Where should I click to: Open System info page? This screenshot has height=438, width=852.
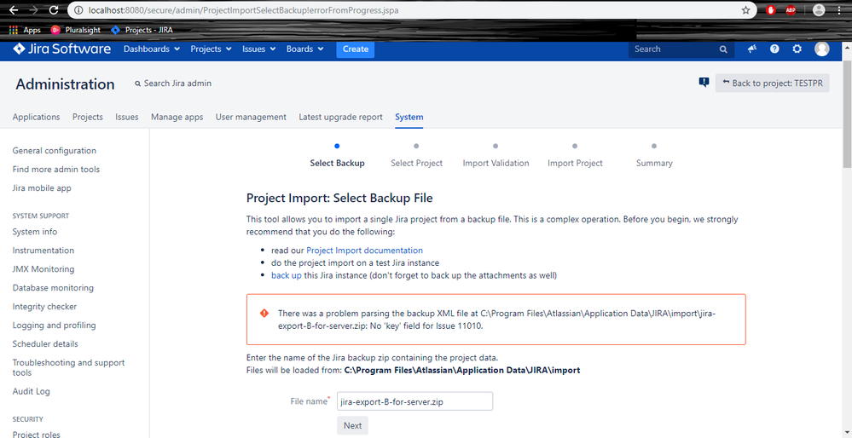click(x=35, y=232)
